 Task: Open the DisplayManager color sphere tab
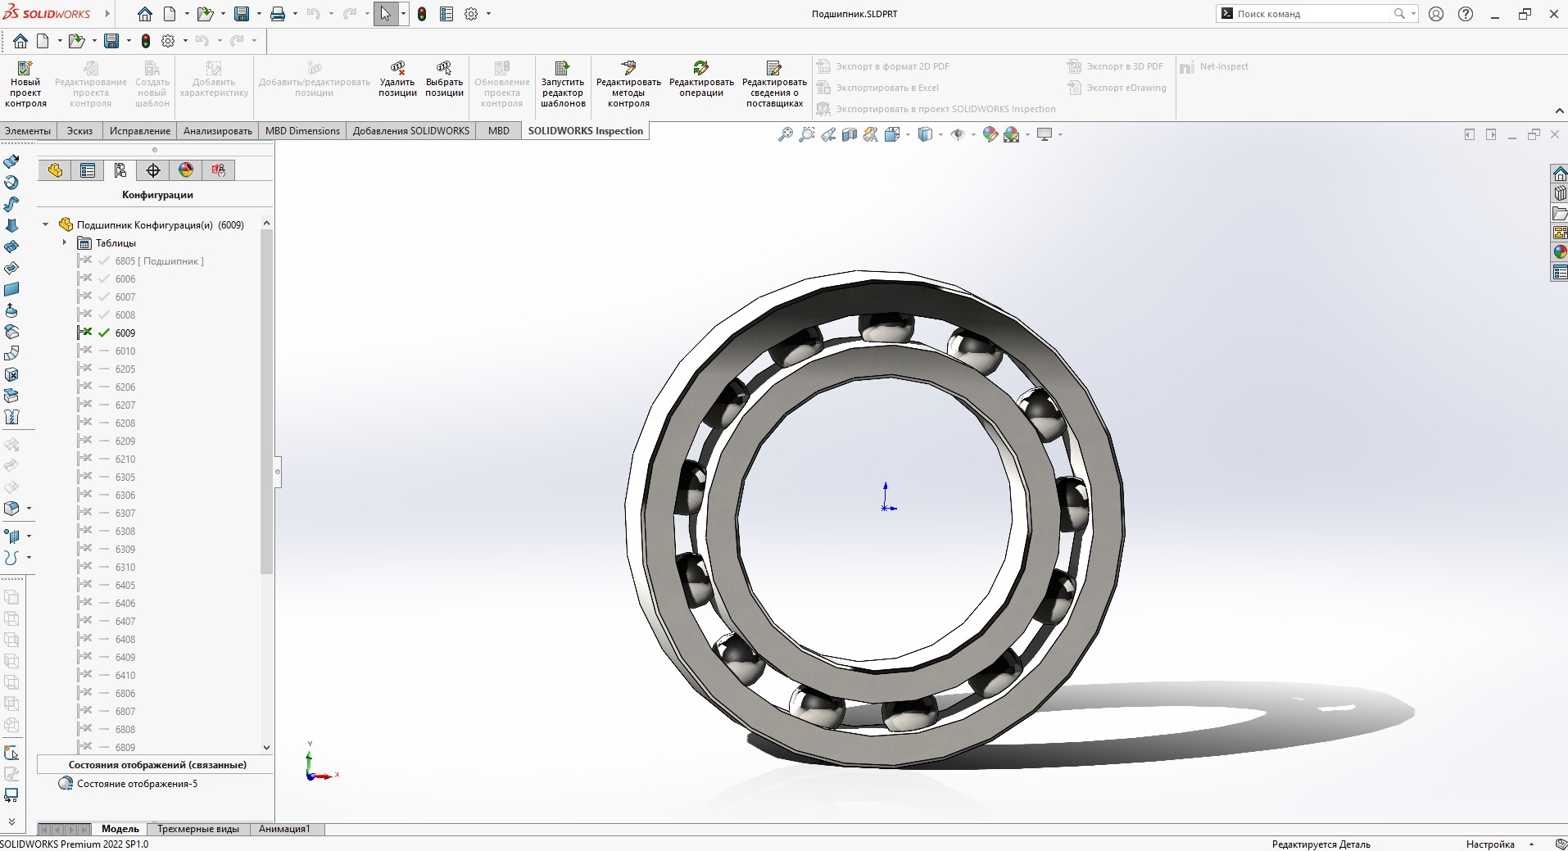click(x=186, y=170)
